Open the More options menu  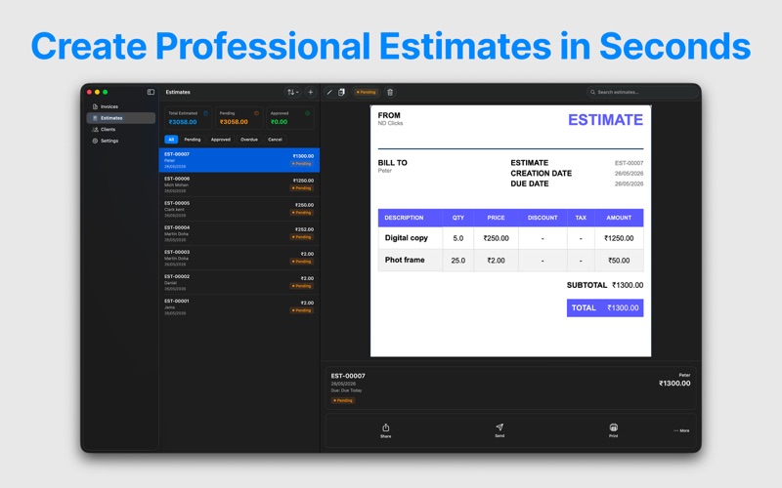[681, 430]
